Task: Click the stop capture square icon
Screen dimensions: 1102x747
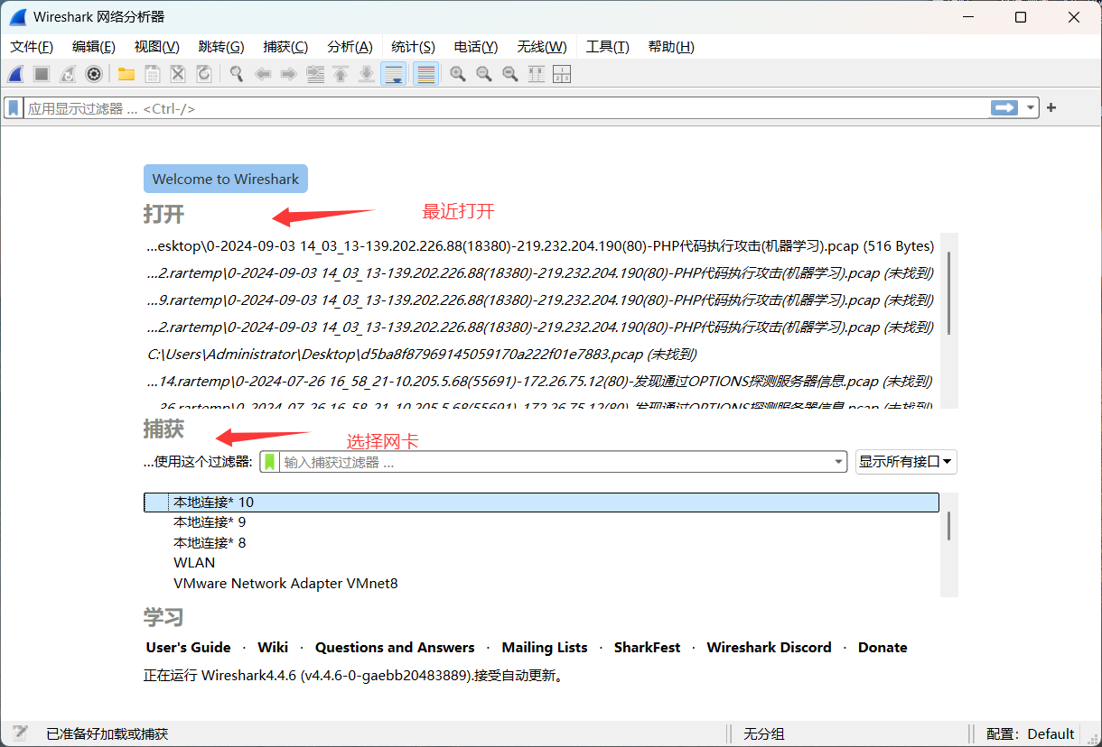Action: 42,74
